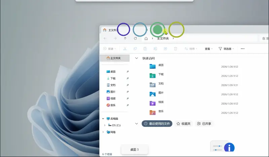The width and height of the screenshot is (269, 157).
Task: Expand the 网络 tree node arrow
Action: tap(103, 132)
